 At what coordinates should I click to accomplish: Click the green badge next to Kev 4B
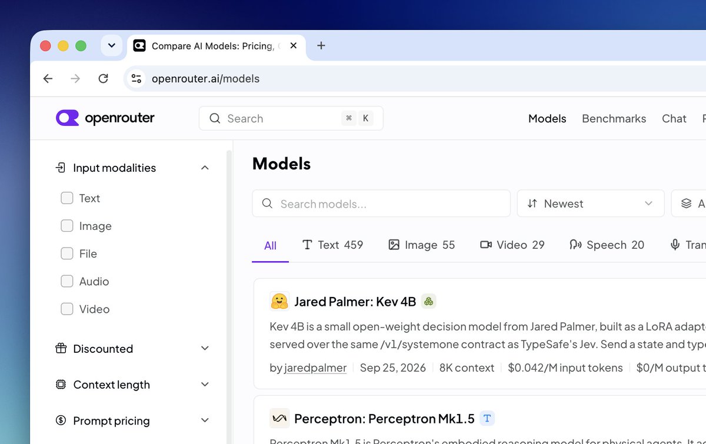[x=429, y=302]
